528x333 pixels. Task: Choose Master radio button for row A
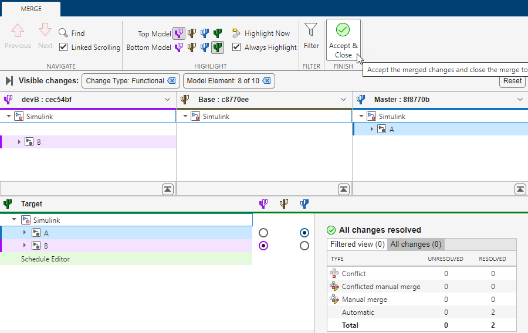304,233
